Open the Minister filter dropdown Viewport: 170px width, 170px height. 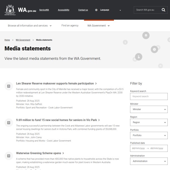click(149, 109)
